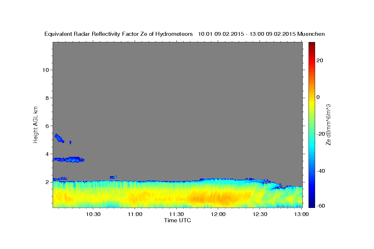The height and width of the screenshot is (249, 374).
Task: Click the height tick label 8
Action: (x=47, y=98)
